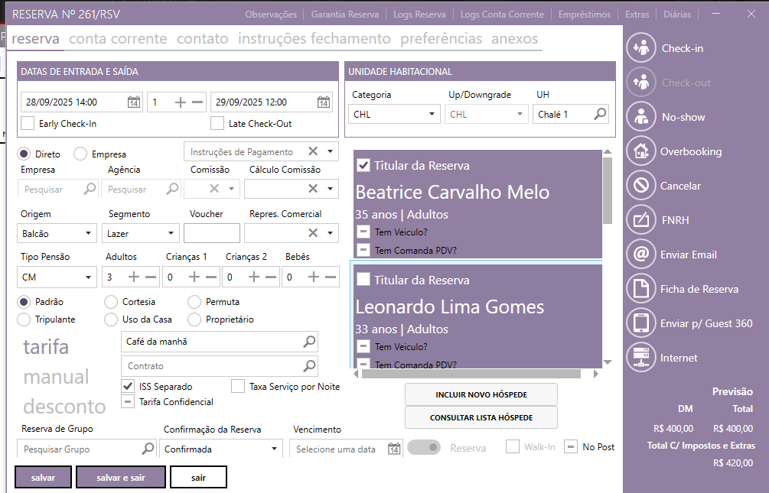Image resolution: width=769 pixels, height=493 pixels.
Task: Open the FNRH form icon
Action: 640,220
